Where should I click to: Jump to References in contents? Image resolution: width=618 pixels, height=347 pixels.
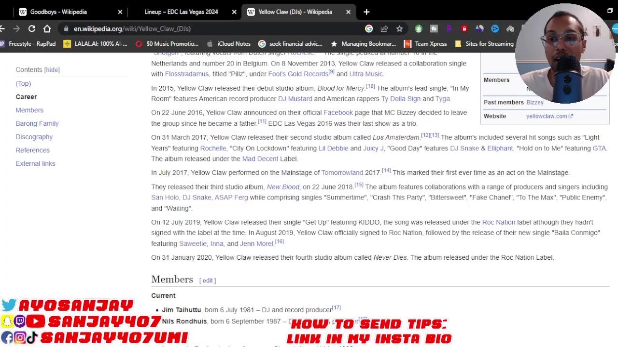(32, 150)
